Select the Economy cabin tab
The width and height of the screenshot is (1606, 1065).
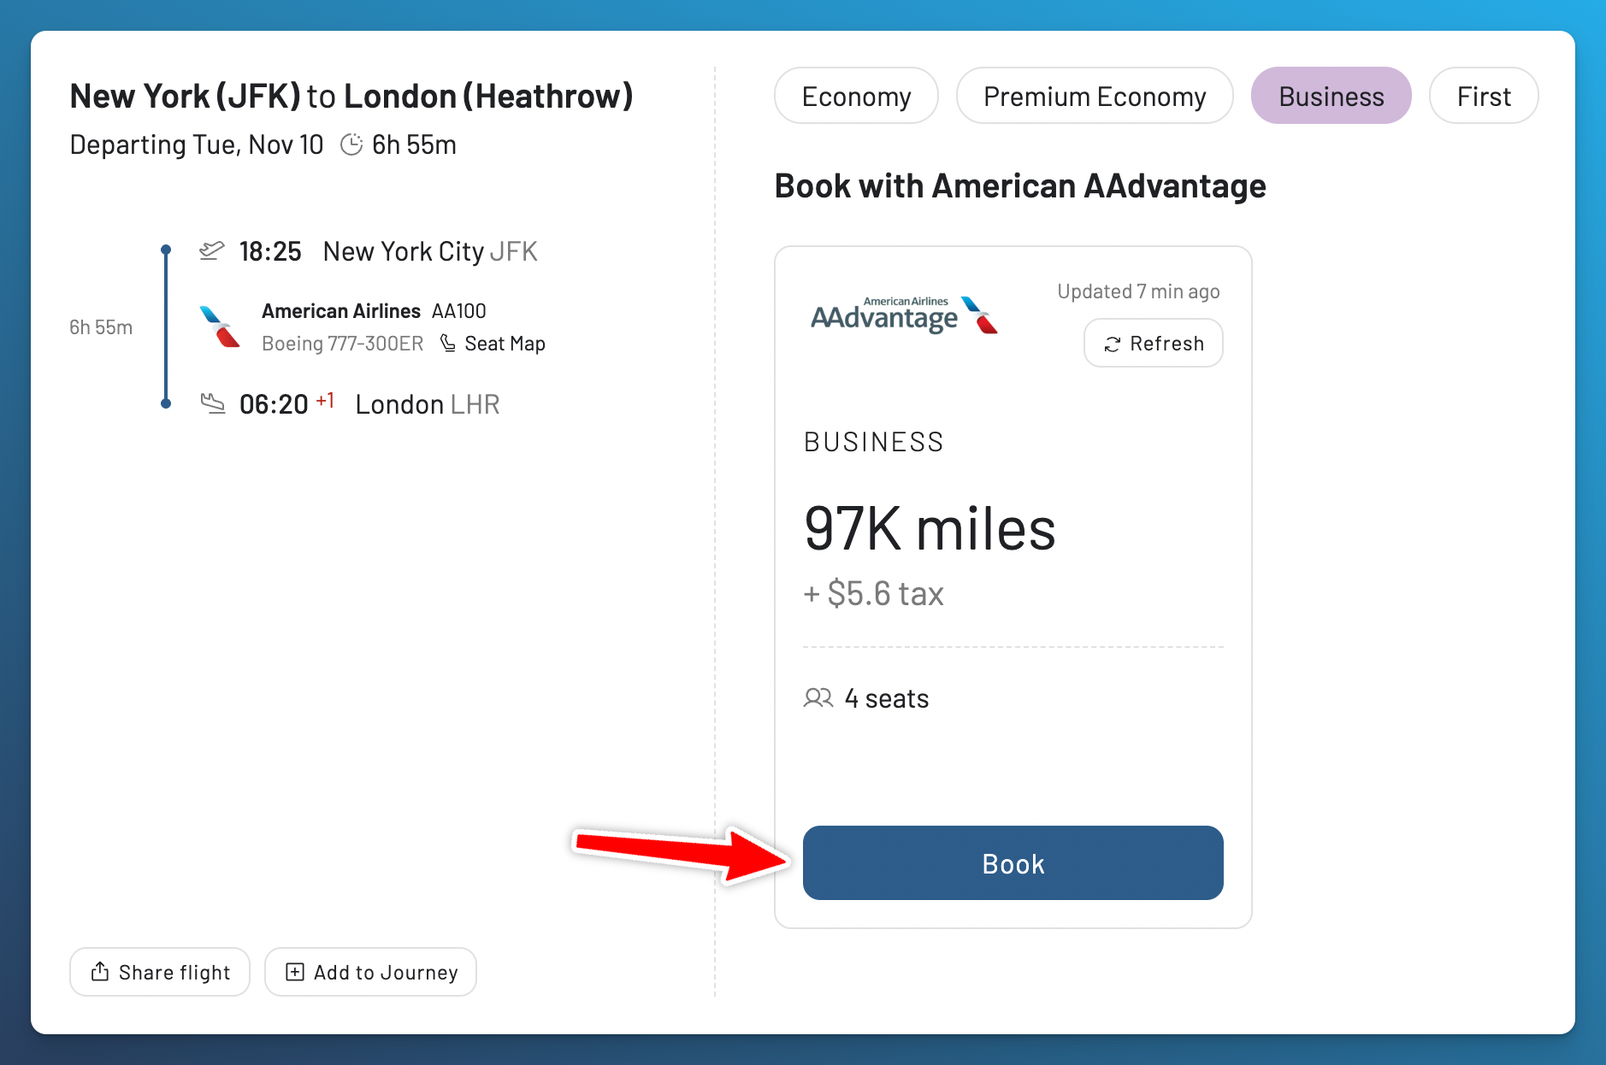(x=856, y=97)
